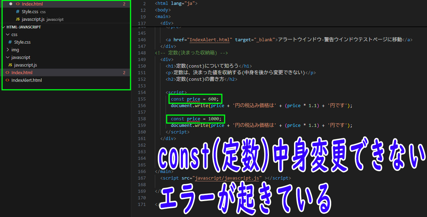Click the JS icon of javascript.js under javascript folder

tap(10, 65)
